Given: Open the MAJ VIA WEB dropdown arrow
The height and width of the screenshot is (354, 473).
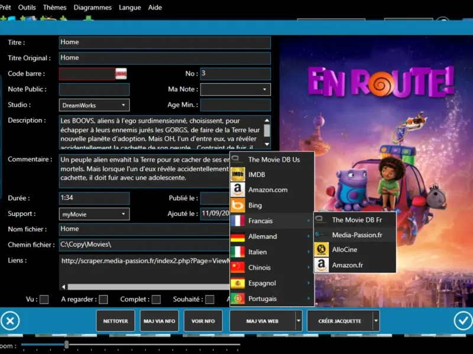Looking at the screenshot, I should pos(299,321).
